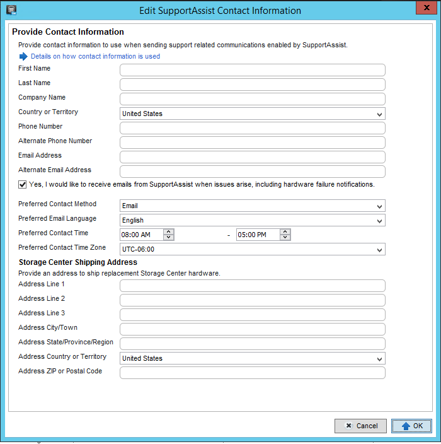The width and height of the screenshot is (441, 444).
Task: Click the Alternate Email Address field
Action: pyautogui.click(x=253, y=172)
